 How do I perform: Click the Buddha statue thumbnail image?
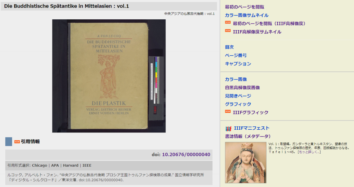(x=246, y=162)
